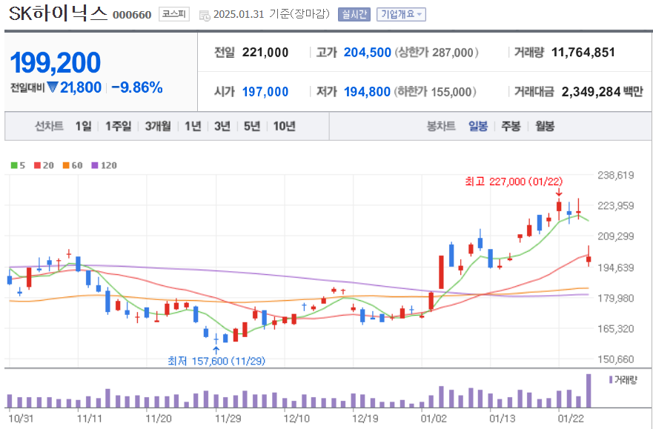Click the 코스피 market badge
This screenshot has width=653, height=429.
(x=174, y=15)
